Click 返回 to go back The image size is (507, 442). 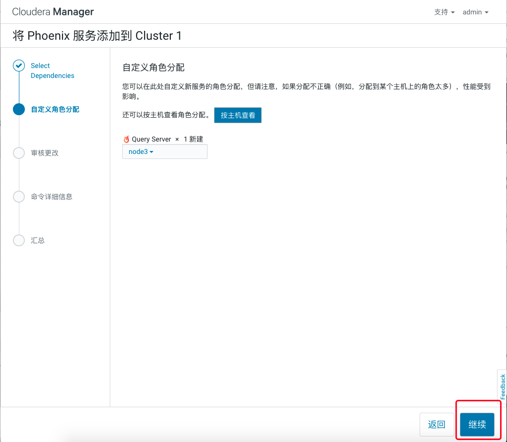pyautogui.click(x=436, y=425)
